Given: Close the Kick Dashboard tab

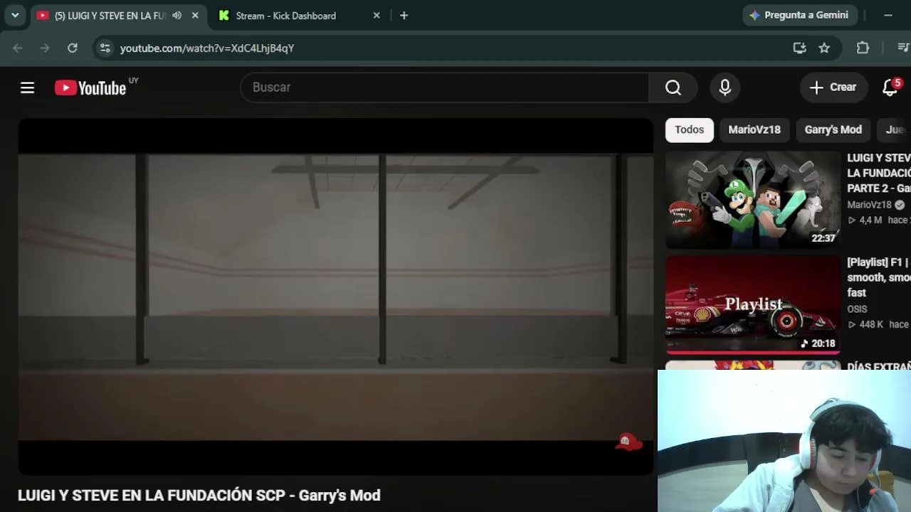Looking at the screenshot, I should click(376, 16).
